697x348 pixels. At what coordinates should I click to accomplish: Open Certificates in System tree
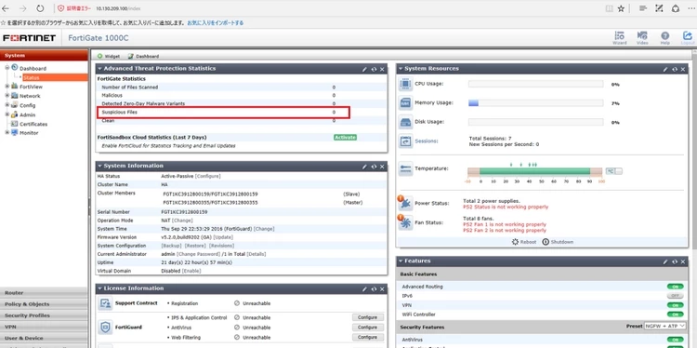[33, 124]
